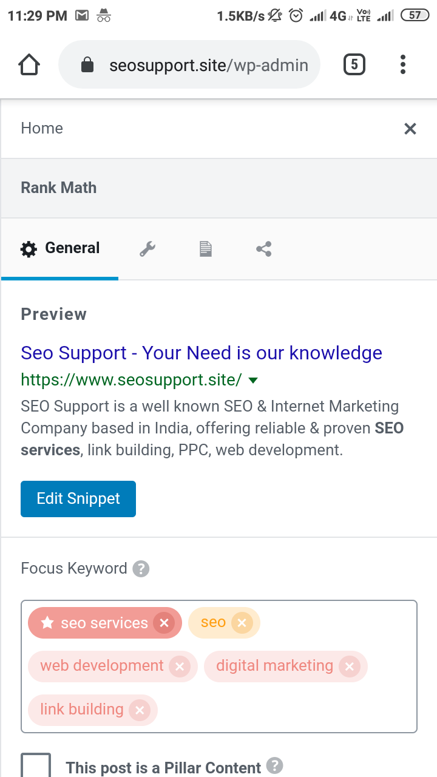This screenshot has height=777, width=437.
Task: Tap the Home icon in the browser toolbar
Action: pyautogui.click(x=29, y=64)
